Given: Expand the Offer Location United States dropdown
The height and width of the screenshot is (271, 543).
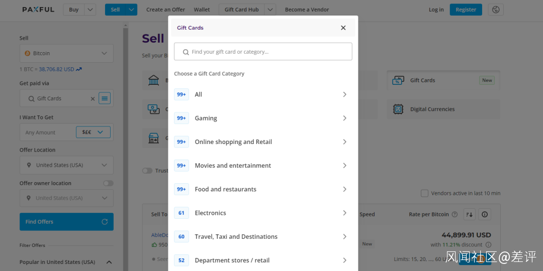Looking at the screenshot, I should point(66,165).
